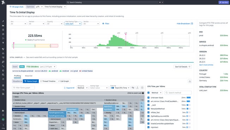This screenshot has width=230, height=130.
Task: Uncheck art::mirror::Class::FindClassMeth checkbox
Action: 149,101
